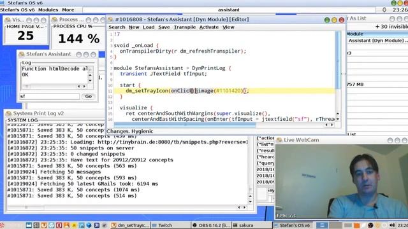Click the editor's vertical scrollbar thumb

[x=339, y=60]
